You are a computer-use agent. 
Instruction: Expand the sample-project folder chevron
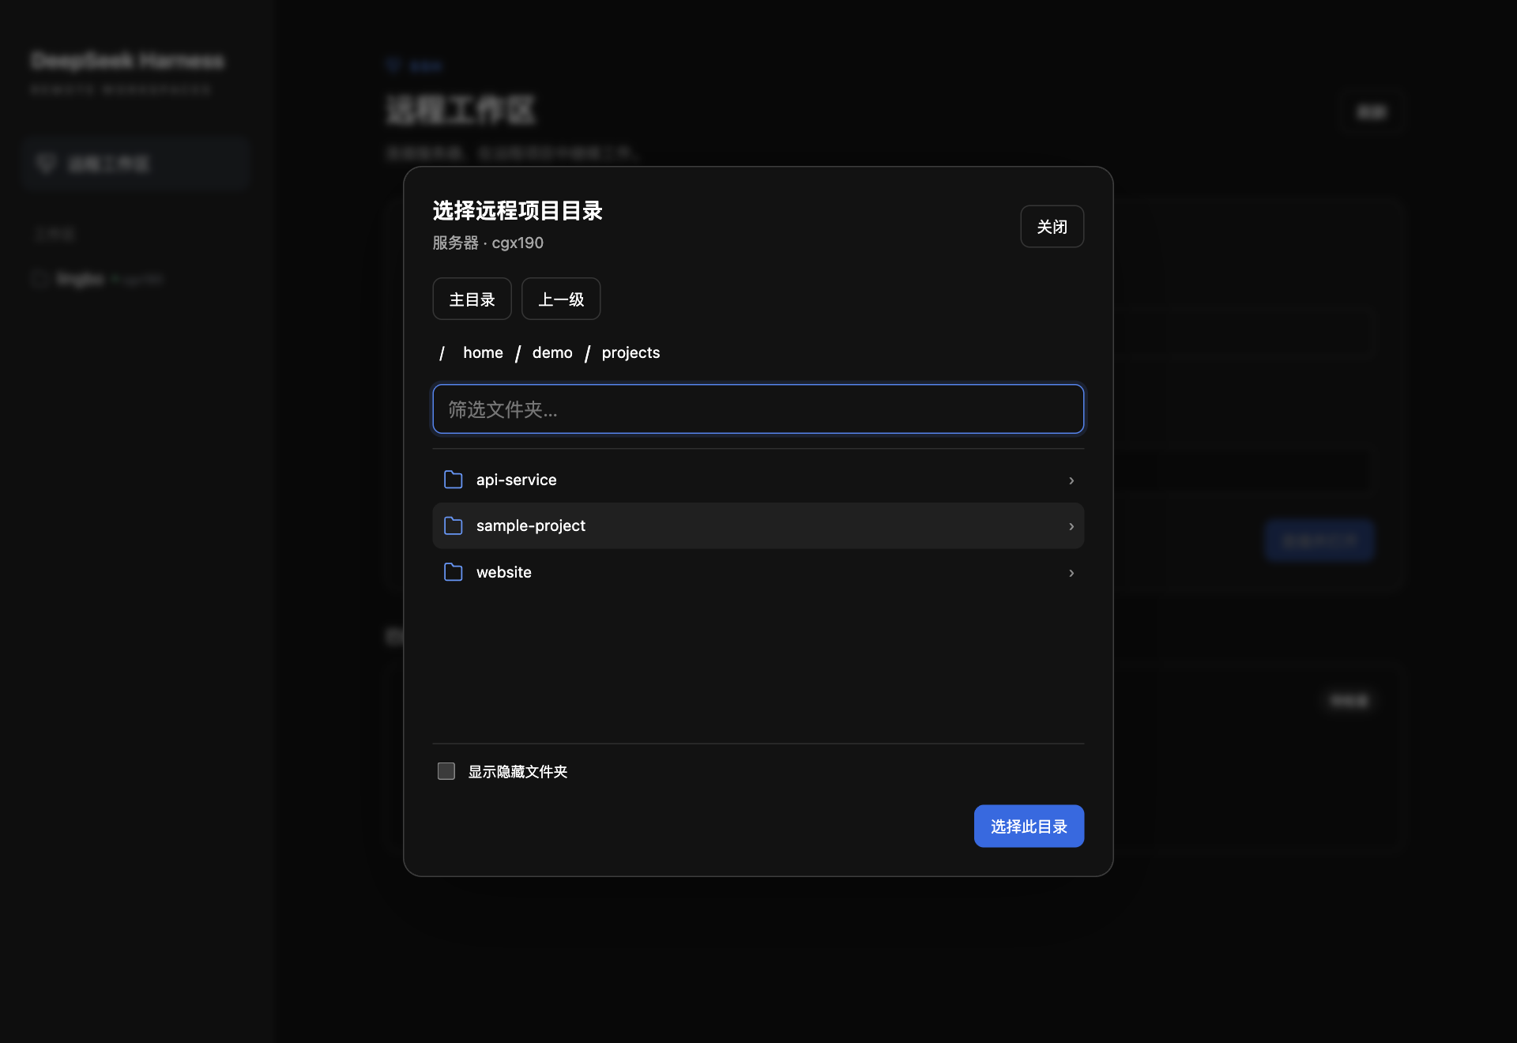coord(1071,526)
